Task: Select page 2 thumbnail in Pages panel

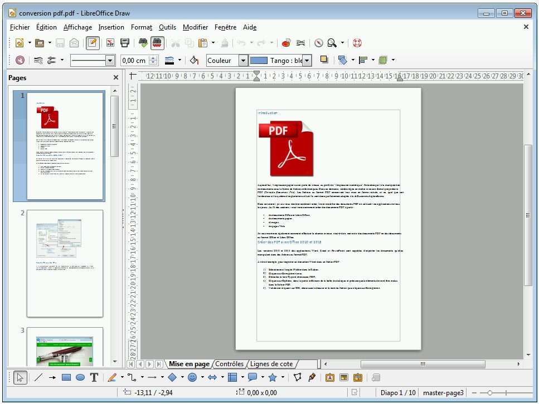Action: click(65, 263)
